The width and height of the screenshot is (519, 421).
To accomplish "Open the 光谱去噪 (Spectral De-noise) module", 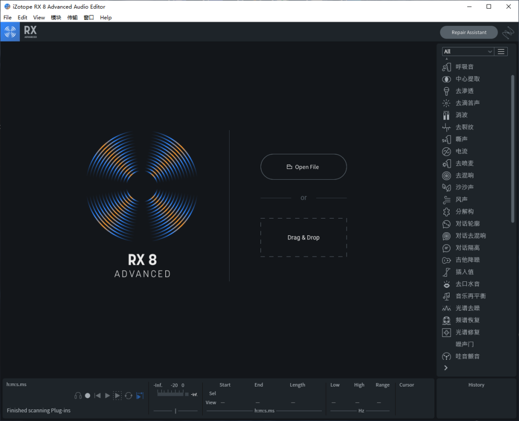I will (x=461, y=308).
